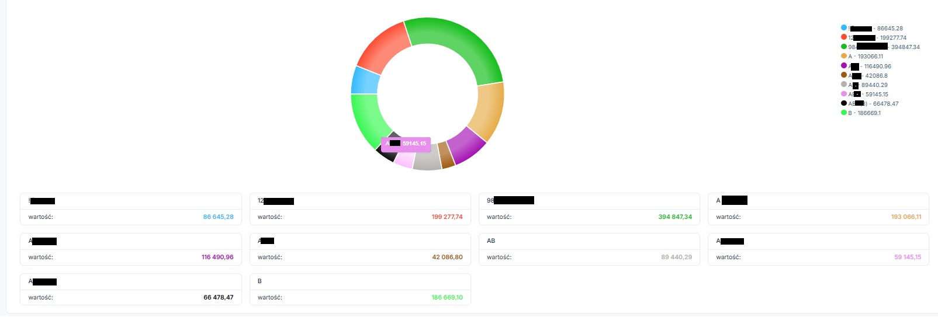Open the card showing value 394 847,34
Screen dimensions: 938x317
pos(589,209)
